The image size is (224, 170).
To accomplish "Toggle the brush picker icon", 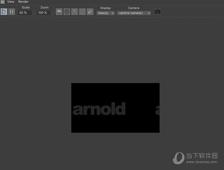I will pyautogui.click(x=90, y=12).
